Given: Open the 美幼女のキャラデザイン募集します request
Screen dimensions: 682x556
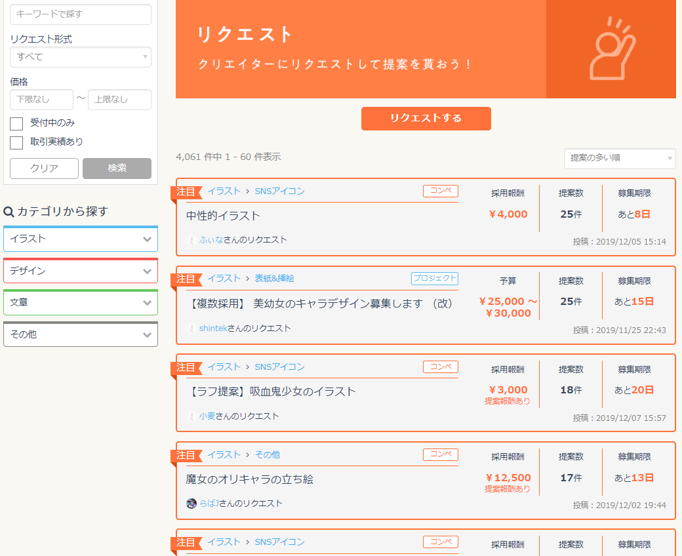Looking at the screenshot, I should click(x=319, y=304).
